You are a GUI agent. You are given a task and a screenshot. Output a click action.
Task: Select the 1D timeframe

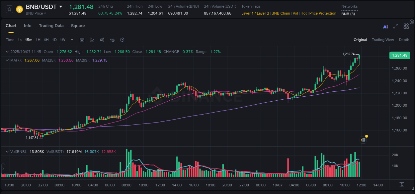coord(54,40)
